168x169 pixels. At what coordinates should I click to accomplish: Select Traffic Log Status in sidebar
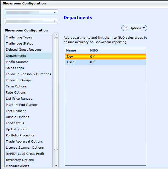[20, 43]
